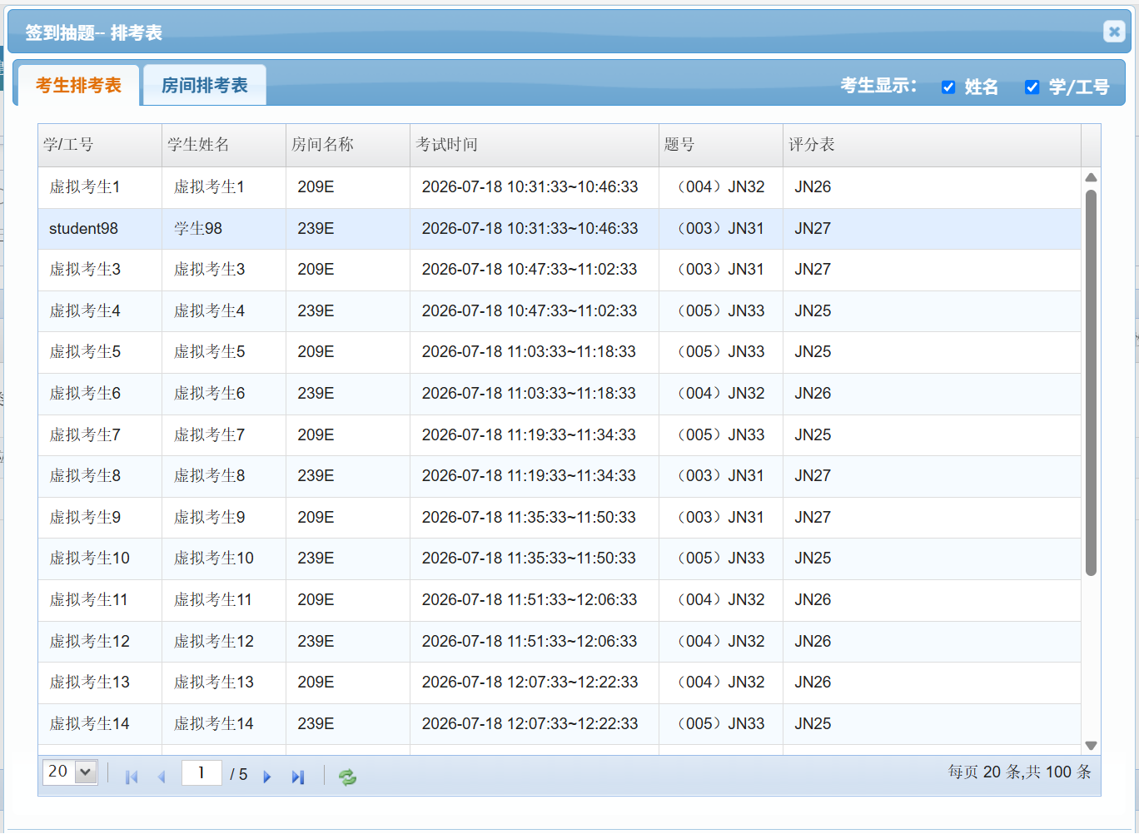This screenshot has width=1139, height=834.
Task: Click the time cell of 虚拟考生9 row
Action: (x=535, y=518)
